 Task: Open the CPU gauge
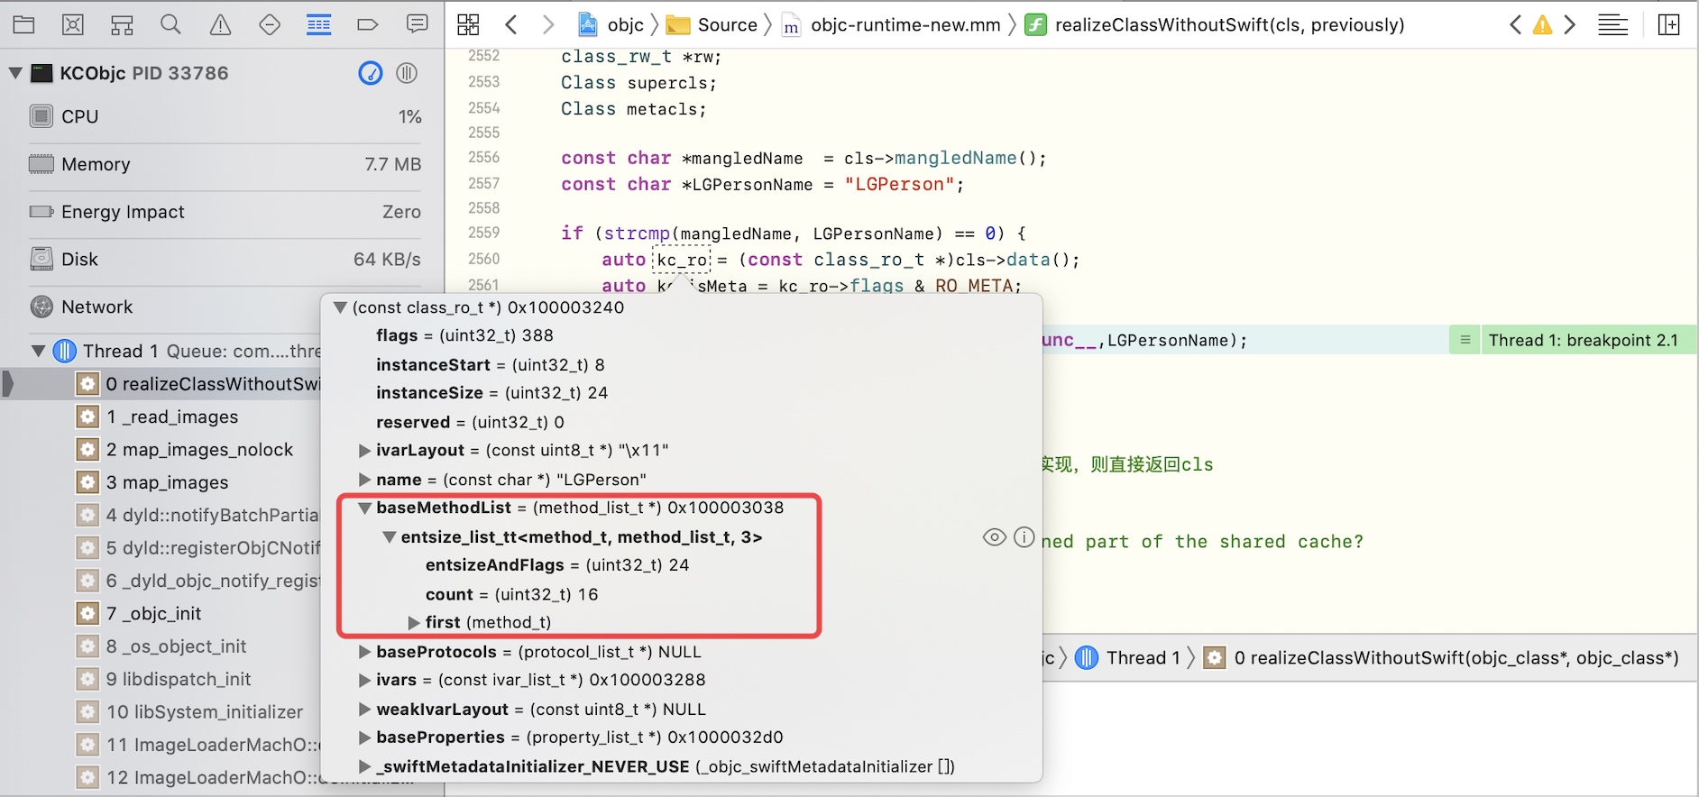(225, 116)
